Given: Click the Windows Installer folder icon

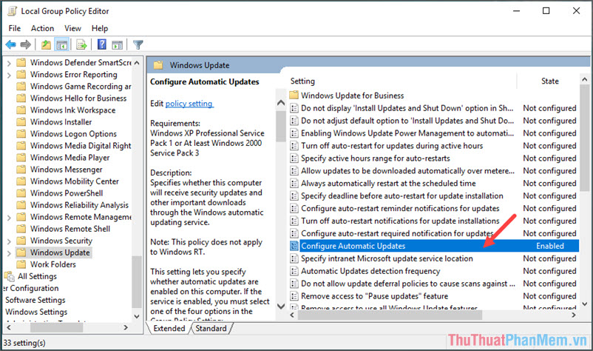Looking at the screenshot, I should 21,122.
